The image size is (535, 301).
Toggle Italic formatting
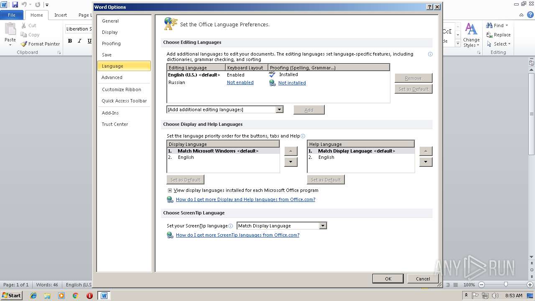[79, 41]
